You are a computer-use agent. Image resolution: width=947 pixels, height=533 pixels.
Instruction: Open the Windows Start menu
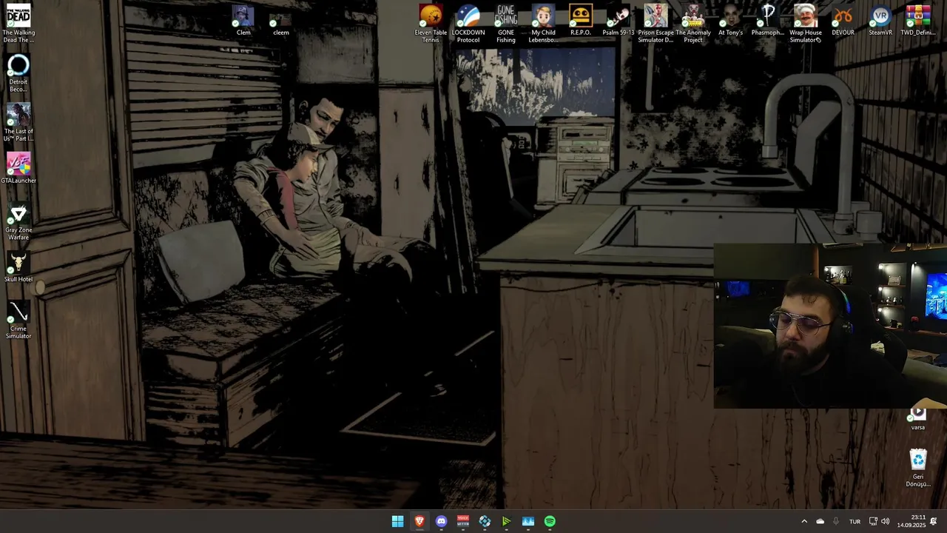[x=397, y=521]
